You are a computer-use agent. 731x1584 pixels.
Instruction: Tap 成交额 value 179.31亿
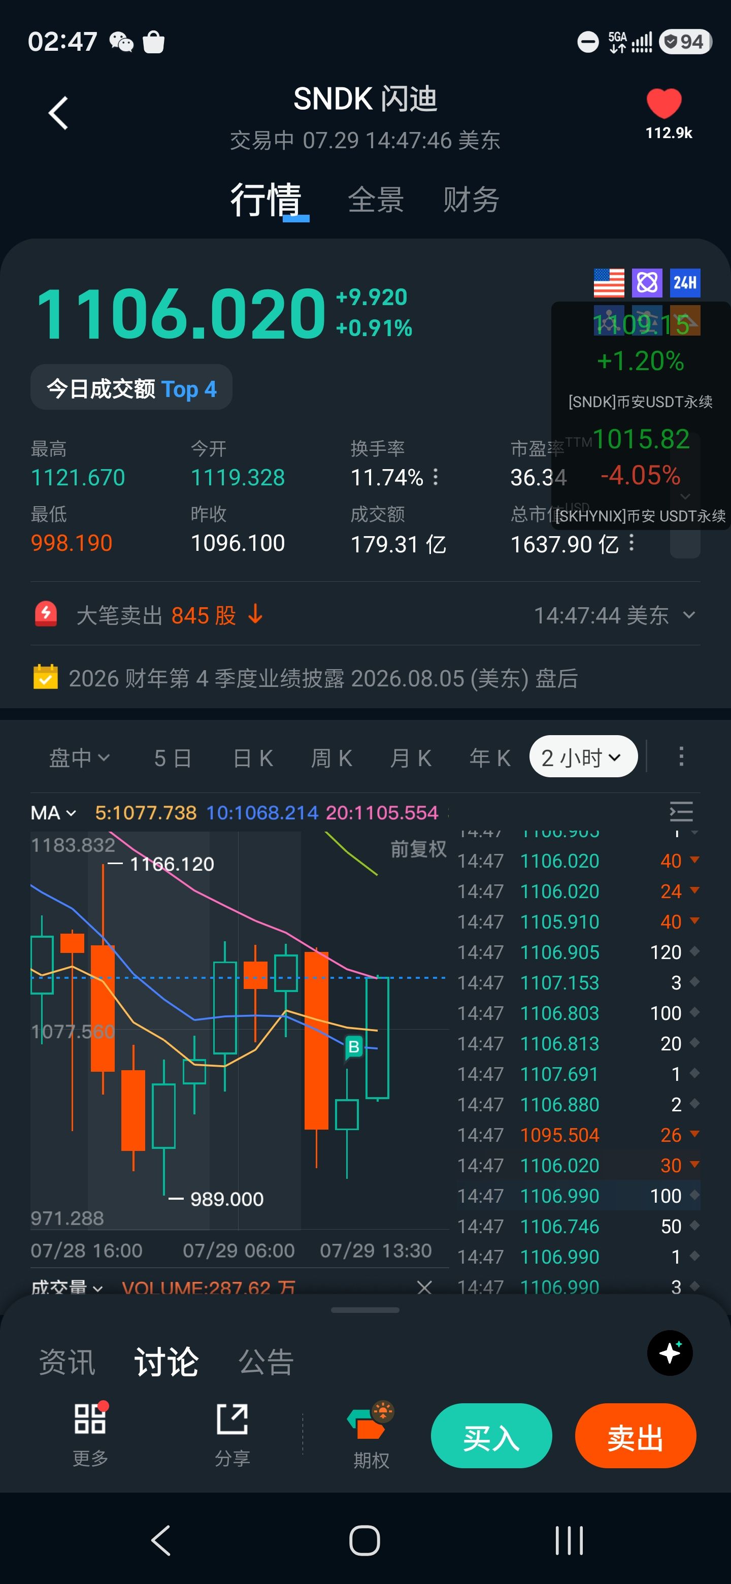tap(398, 544)
